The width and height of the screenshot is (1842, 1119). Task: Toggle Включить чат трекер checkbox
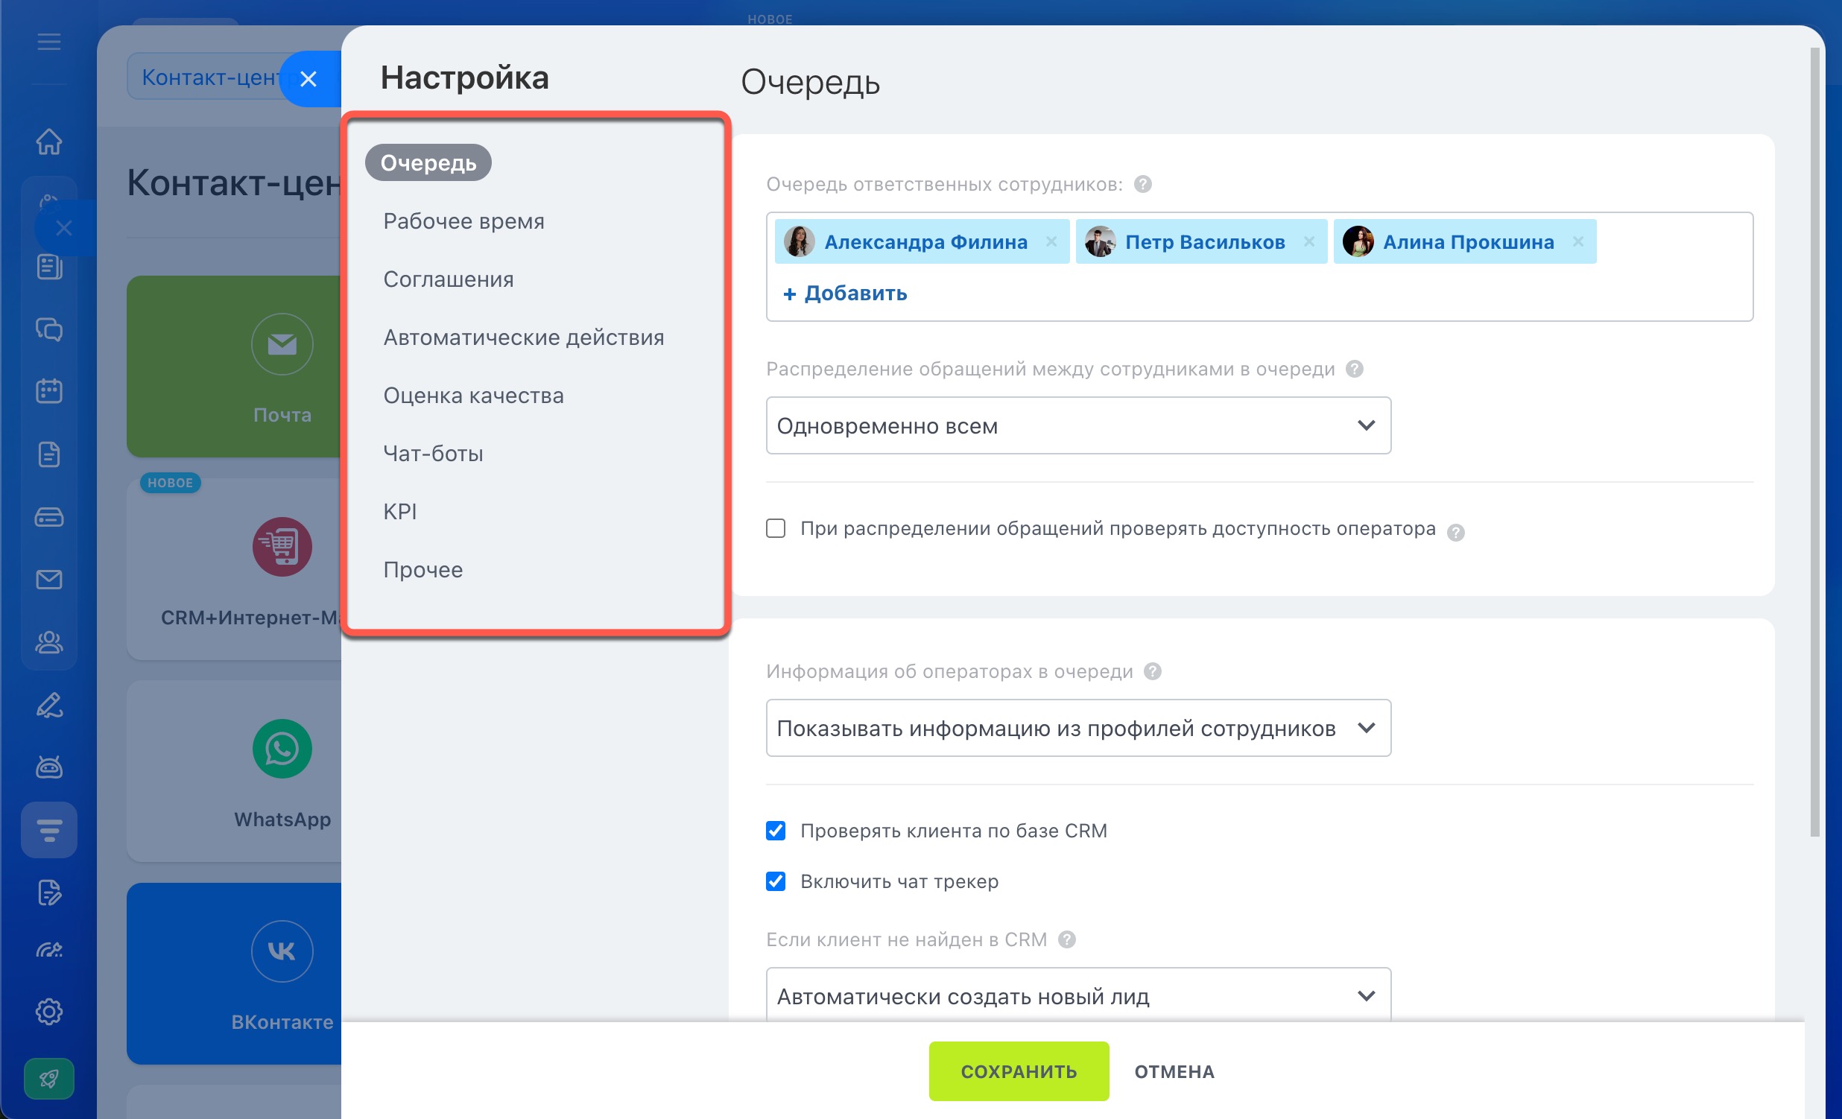click(776, 881)
